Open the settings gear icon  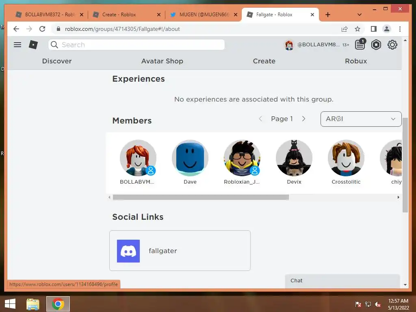coord(392,45)
